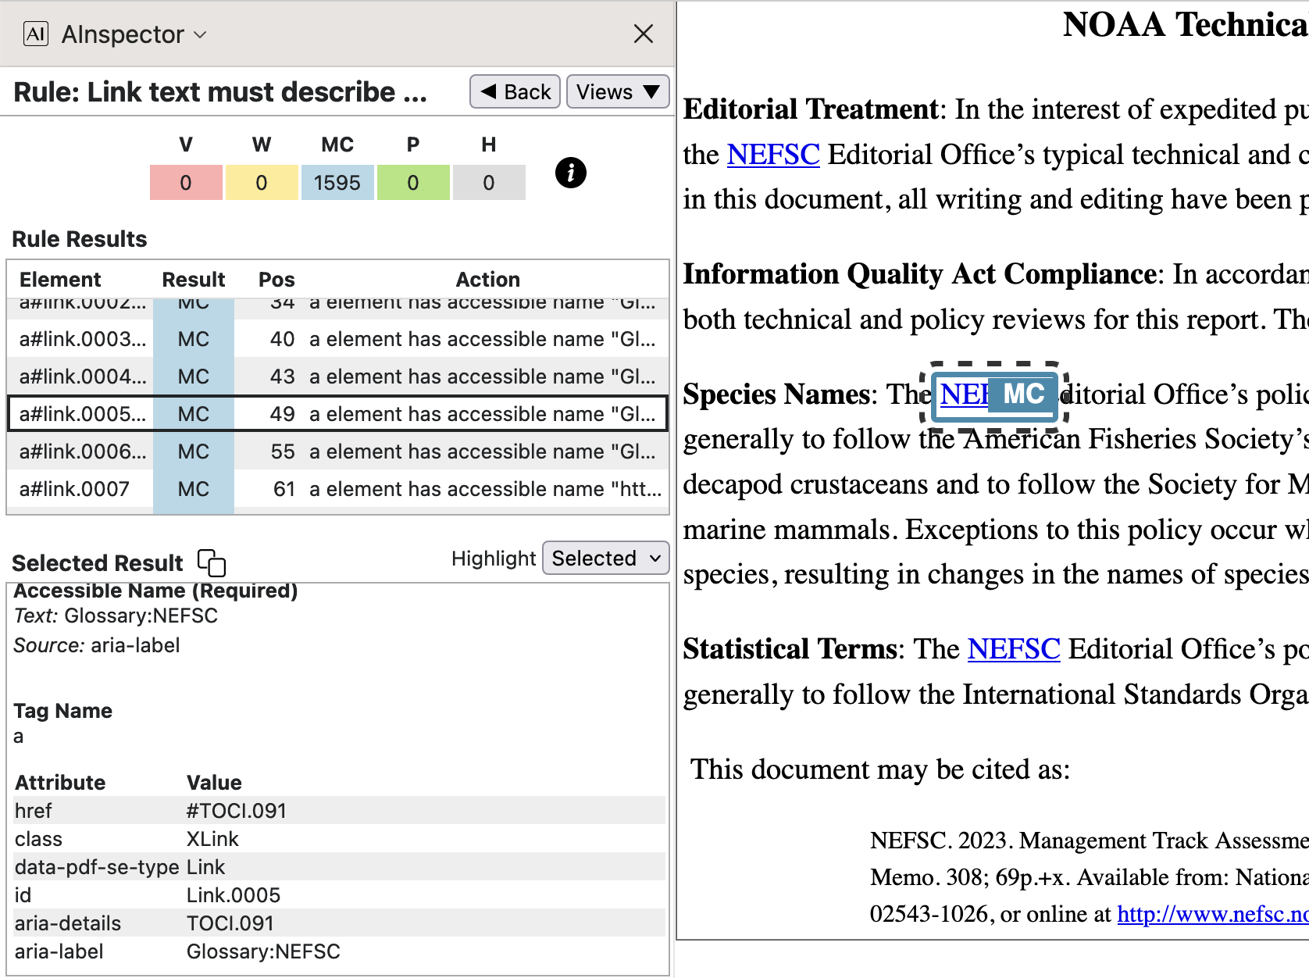This screenshot has height=978, width=1309.
Task: Copy selected result with copy icon
Action: 211,562
